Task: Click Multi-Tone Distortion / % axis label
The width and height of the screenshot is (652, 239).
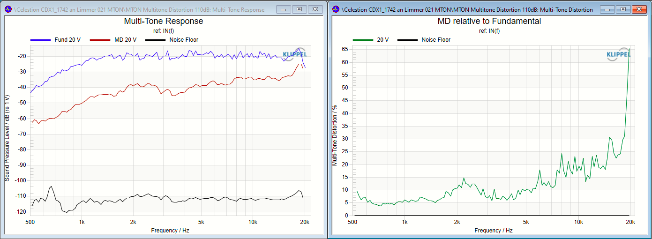Action: click(x=335, y=135)
